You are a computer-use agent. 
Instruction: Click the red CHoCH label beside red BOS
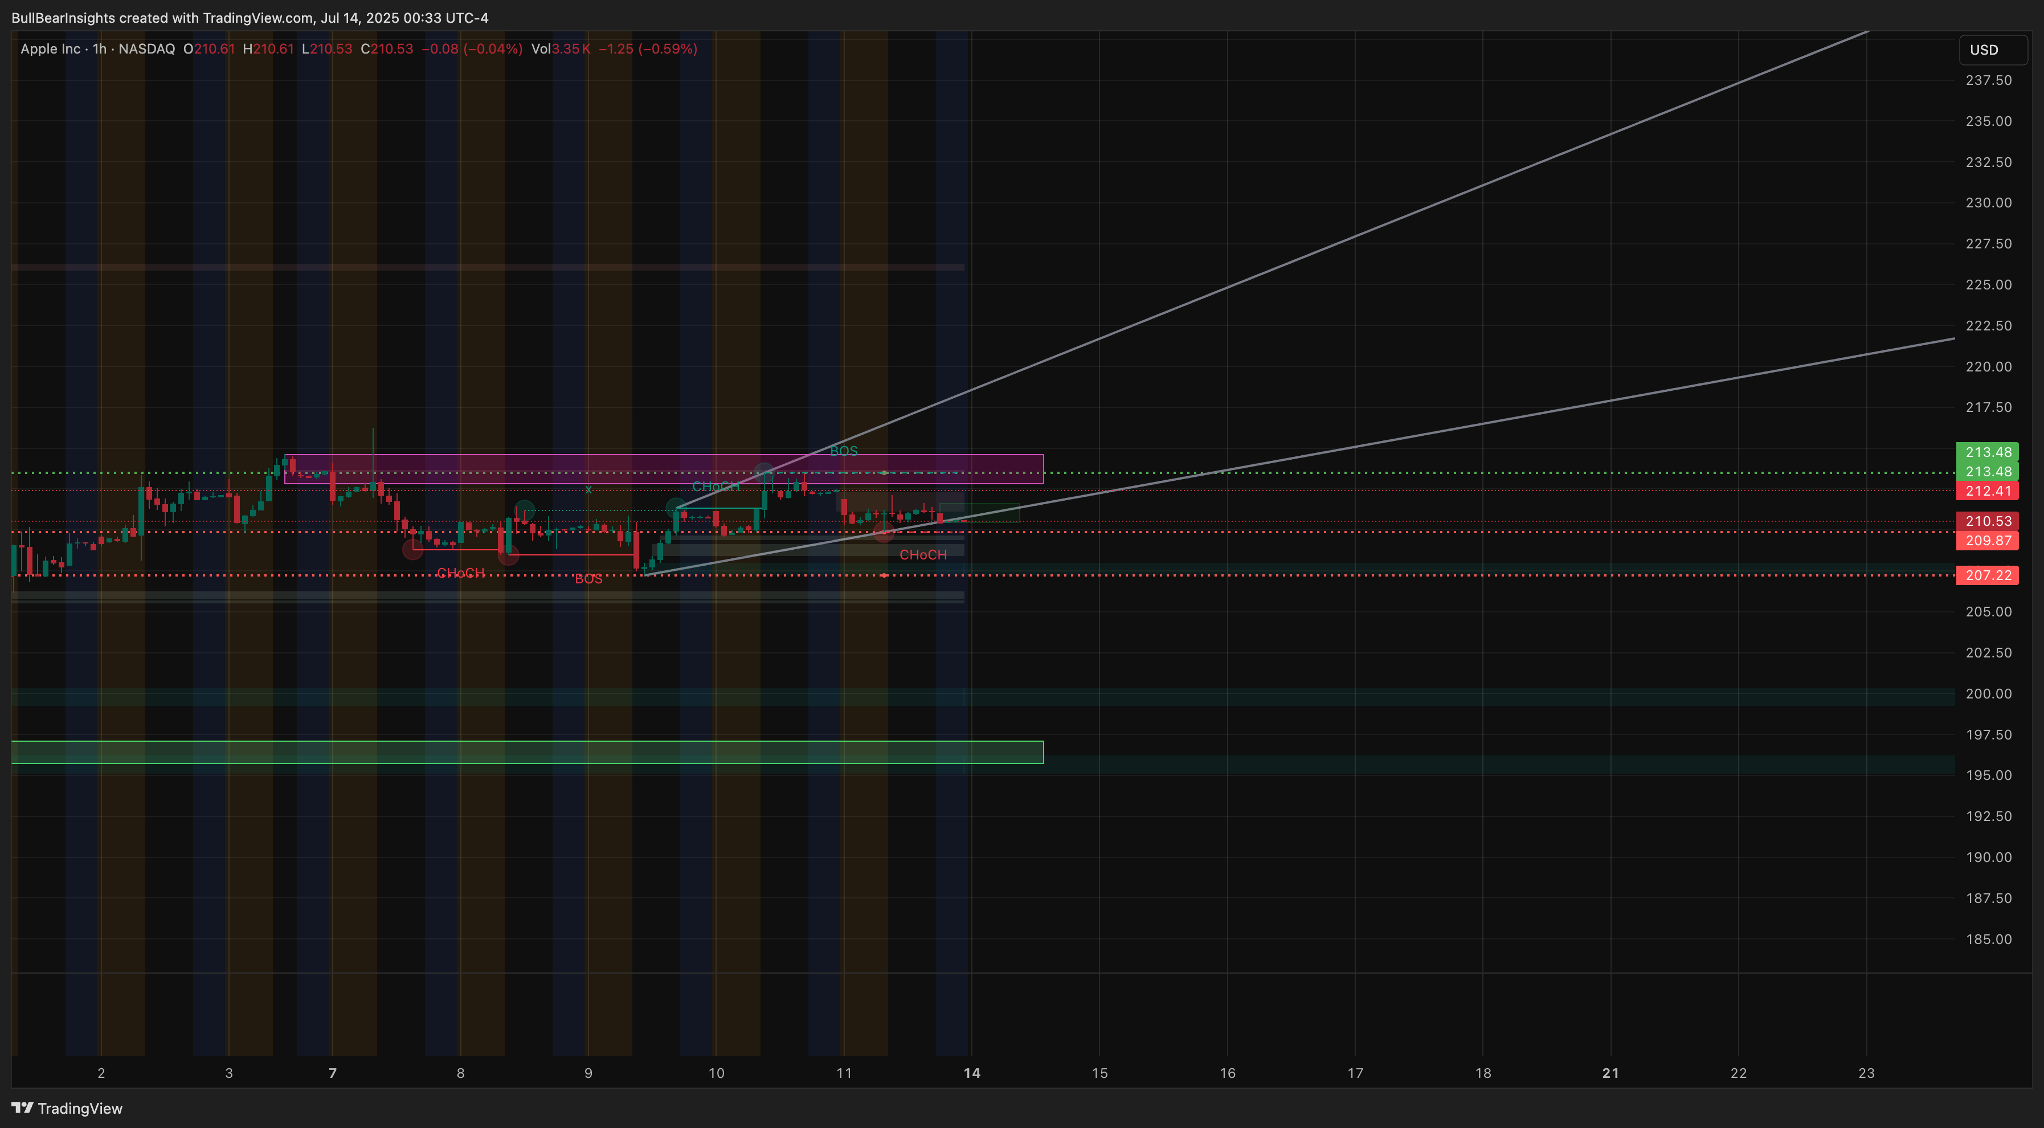pyautogui.click(x=460, y=573)
